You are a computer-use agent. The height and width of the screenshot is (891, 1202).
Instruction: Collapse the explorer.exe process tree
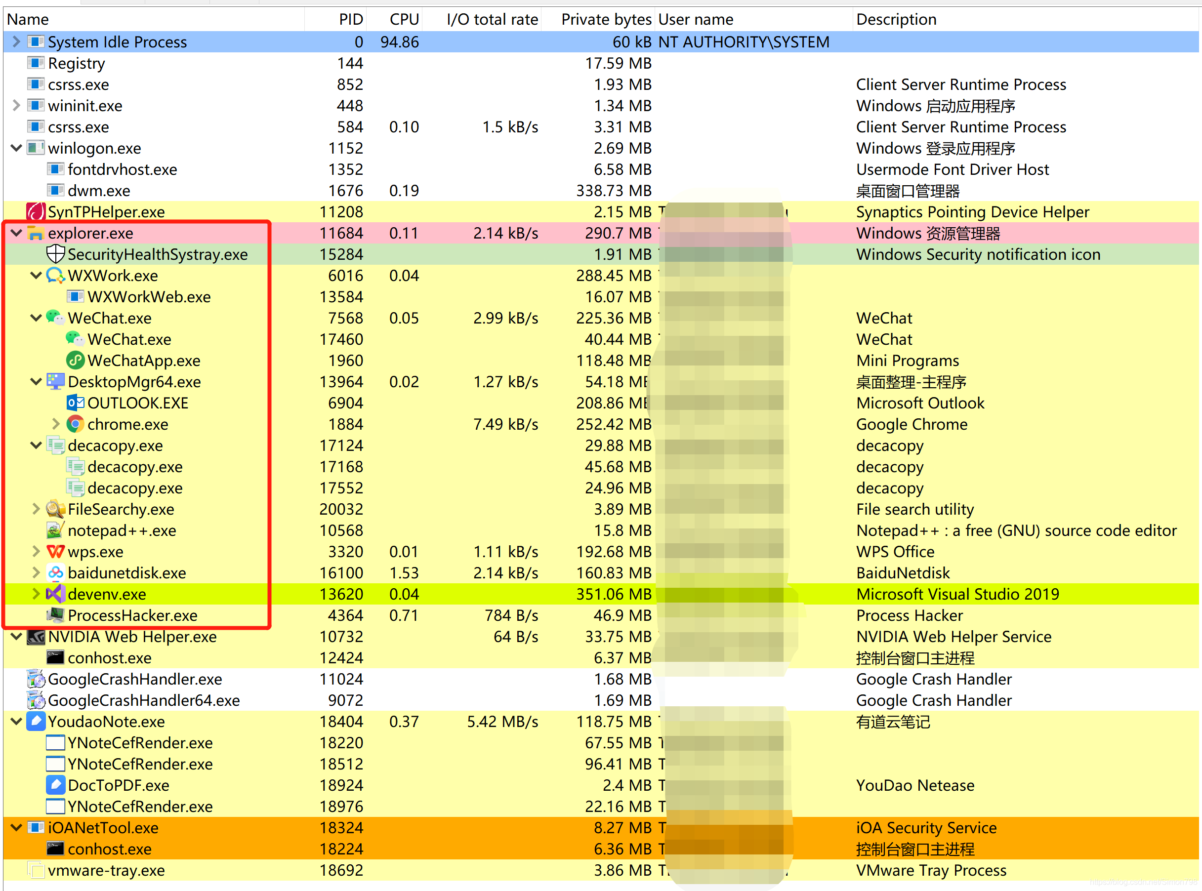[16, 233]
